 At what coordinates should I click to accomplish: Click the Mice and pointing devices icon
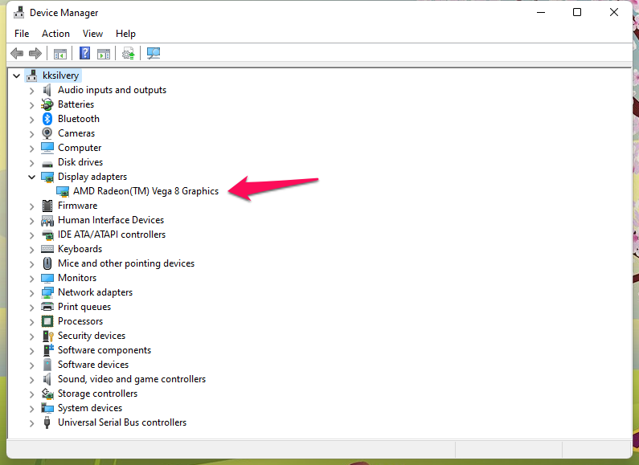47,263
